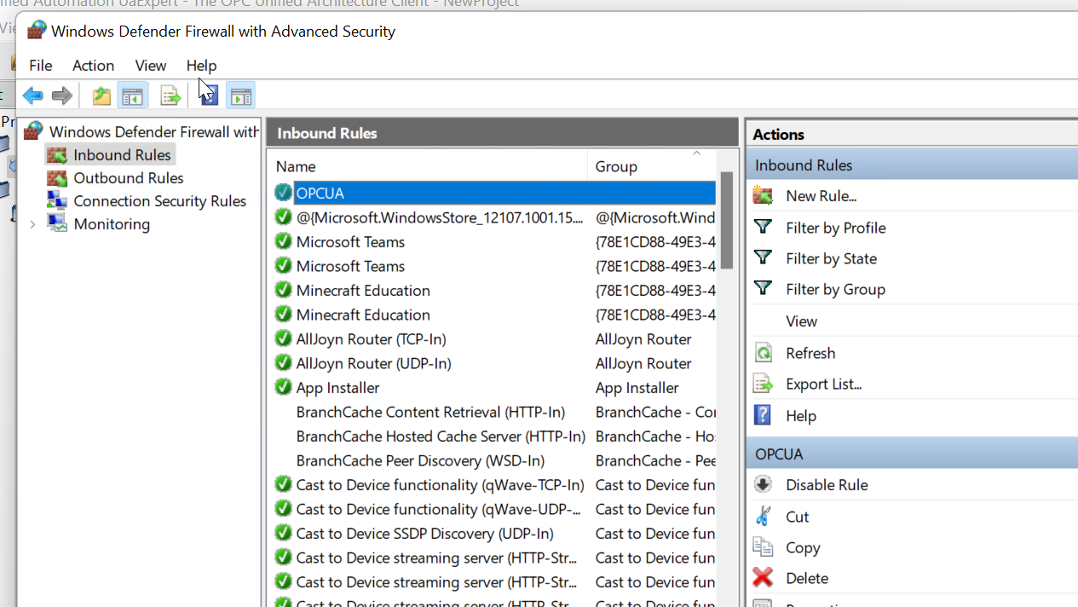Click the Filter by State funnel icon

pos(763,257)
